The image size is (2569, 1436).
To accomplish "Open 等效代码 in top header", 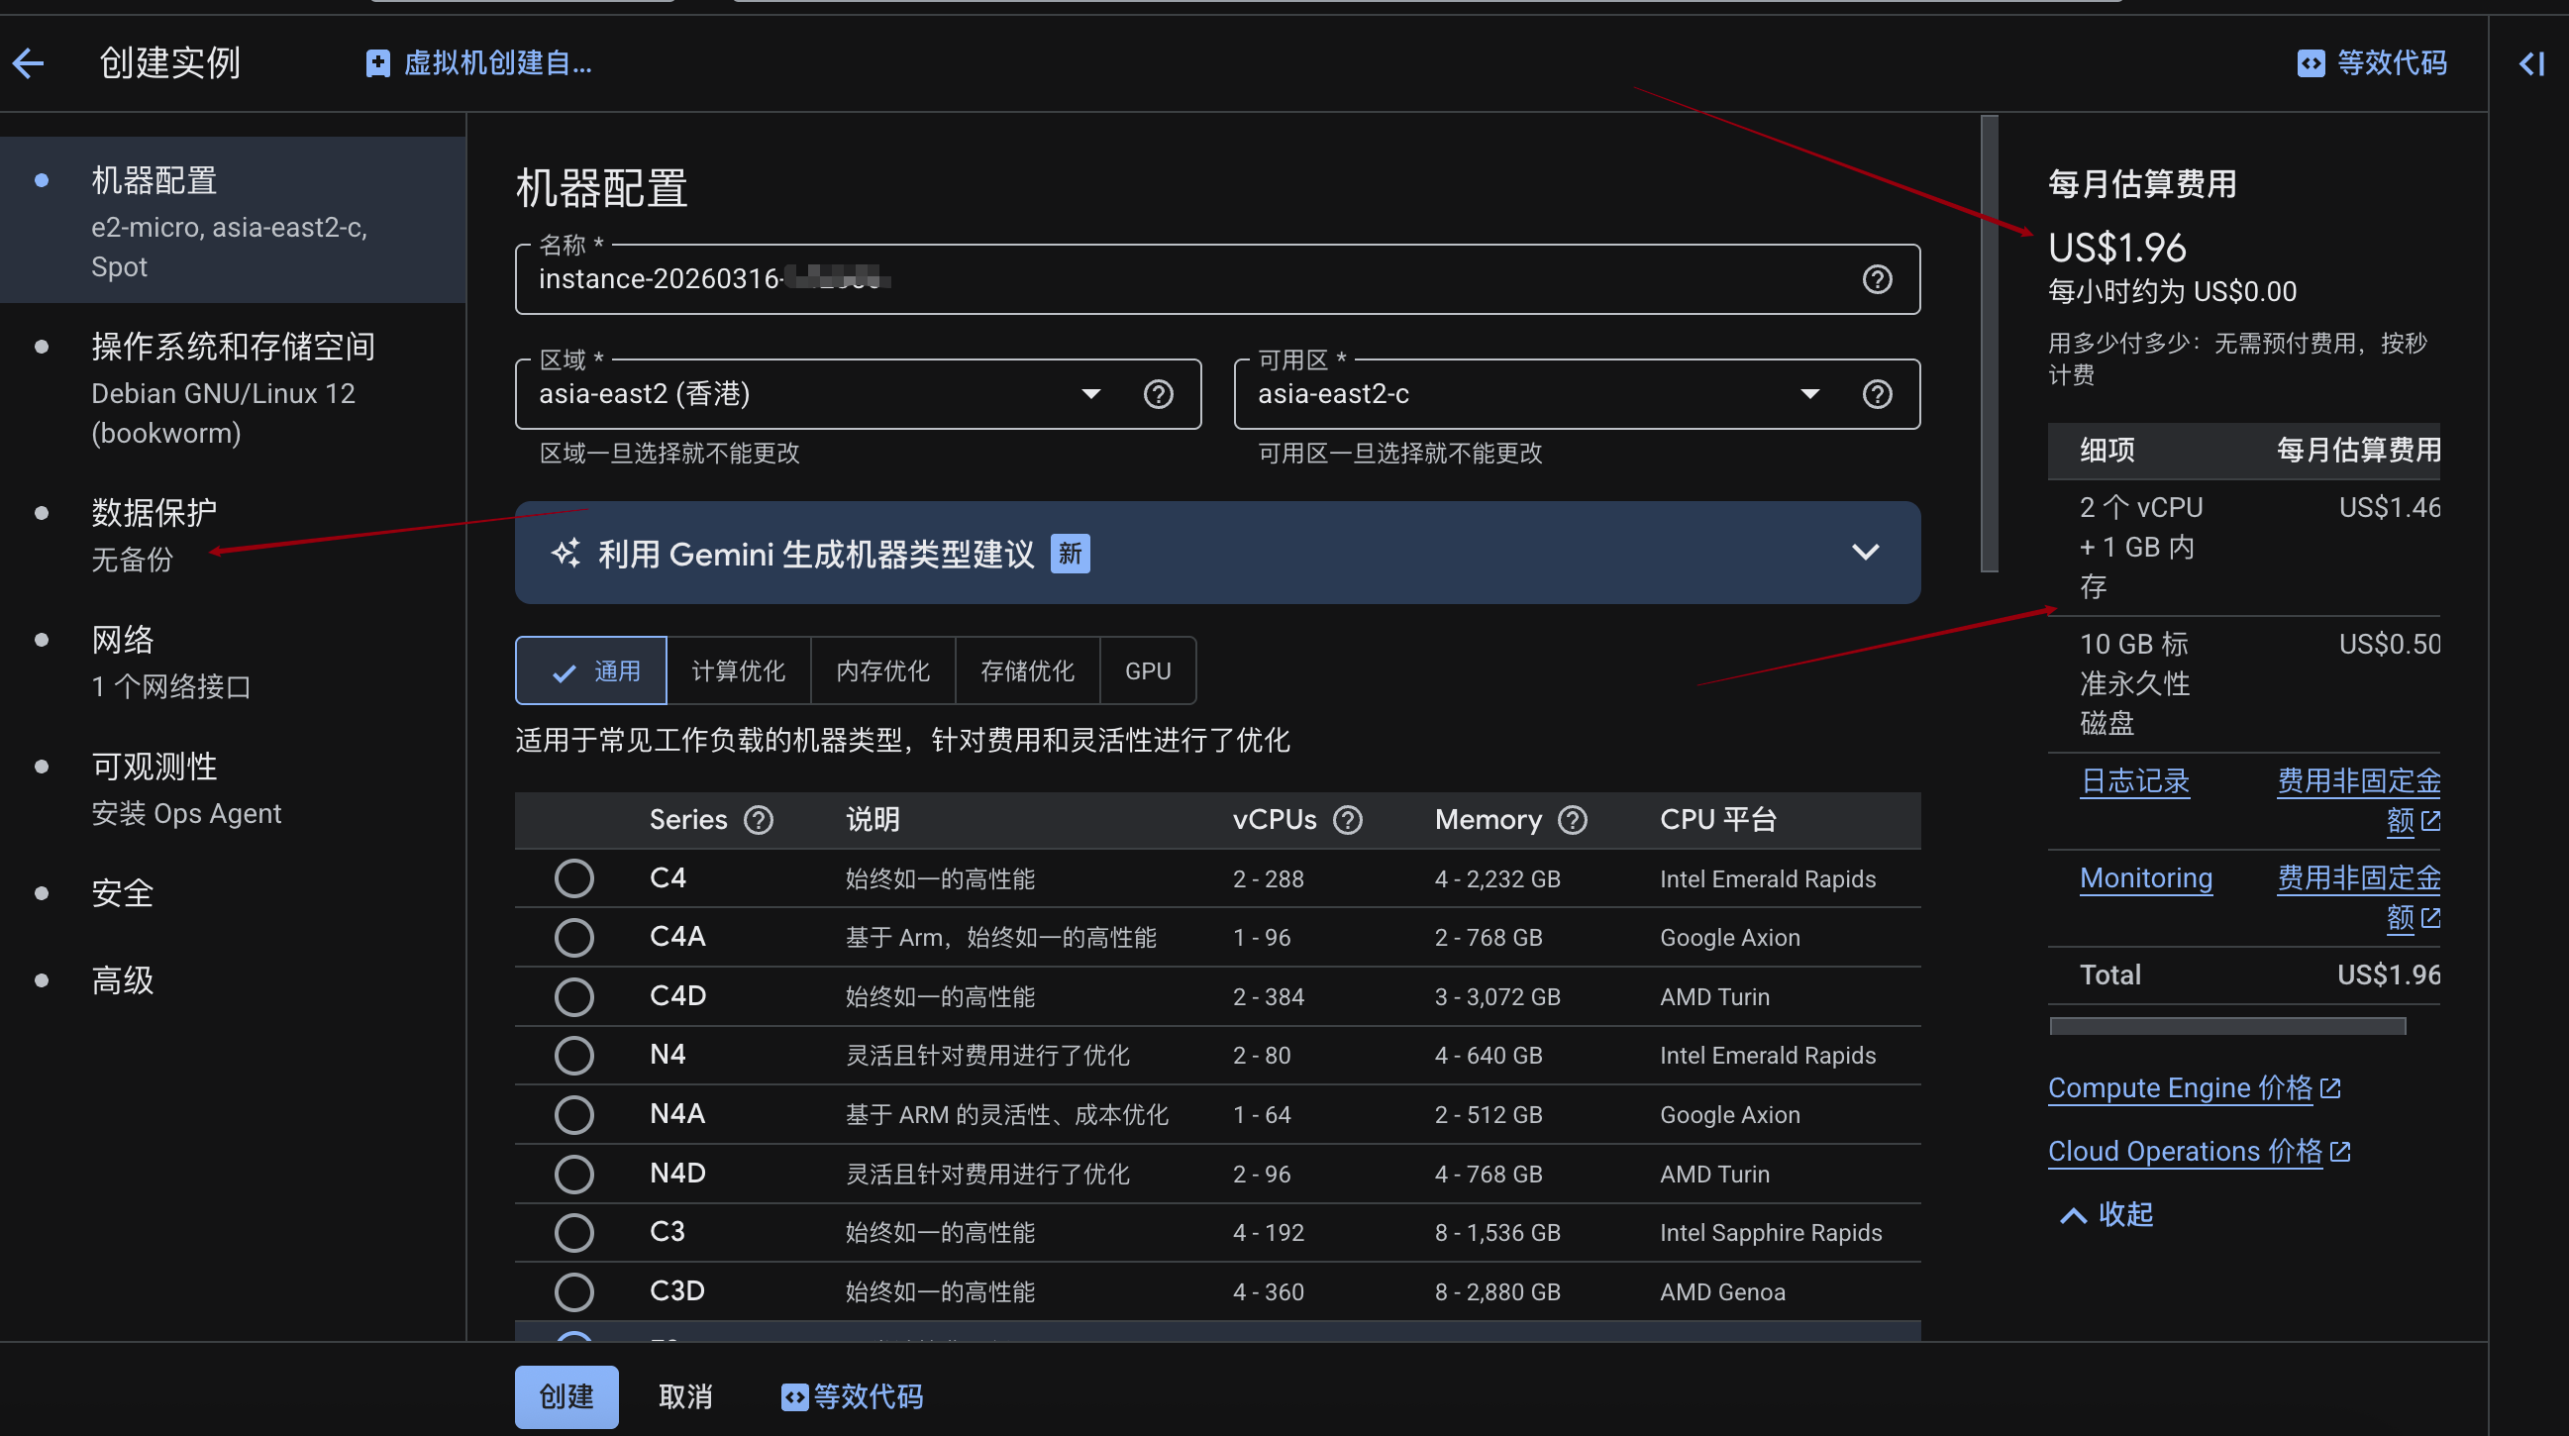I will tap(2372, 63).
